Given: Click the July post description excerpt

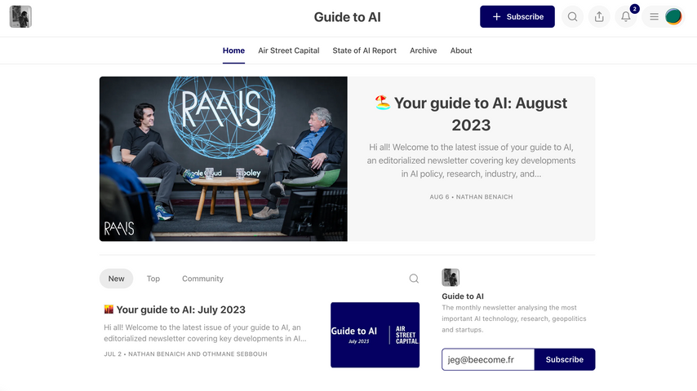Looking at the screenshot, I should point(205,333).
